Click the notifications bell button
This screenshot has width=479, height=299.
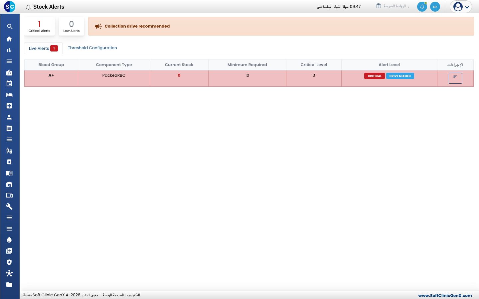click(x=422, y=7)
